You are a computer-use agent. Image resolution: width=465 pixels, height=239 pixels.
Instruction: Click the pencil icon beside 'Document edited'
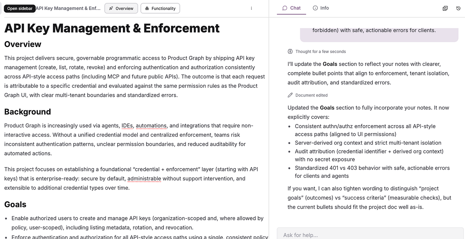290,95
